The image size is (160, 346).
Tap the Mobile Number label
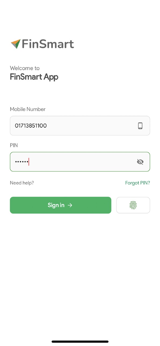point(28,109)
